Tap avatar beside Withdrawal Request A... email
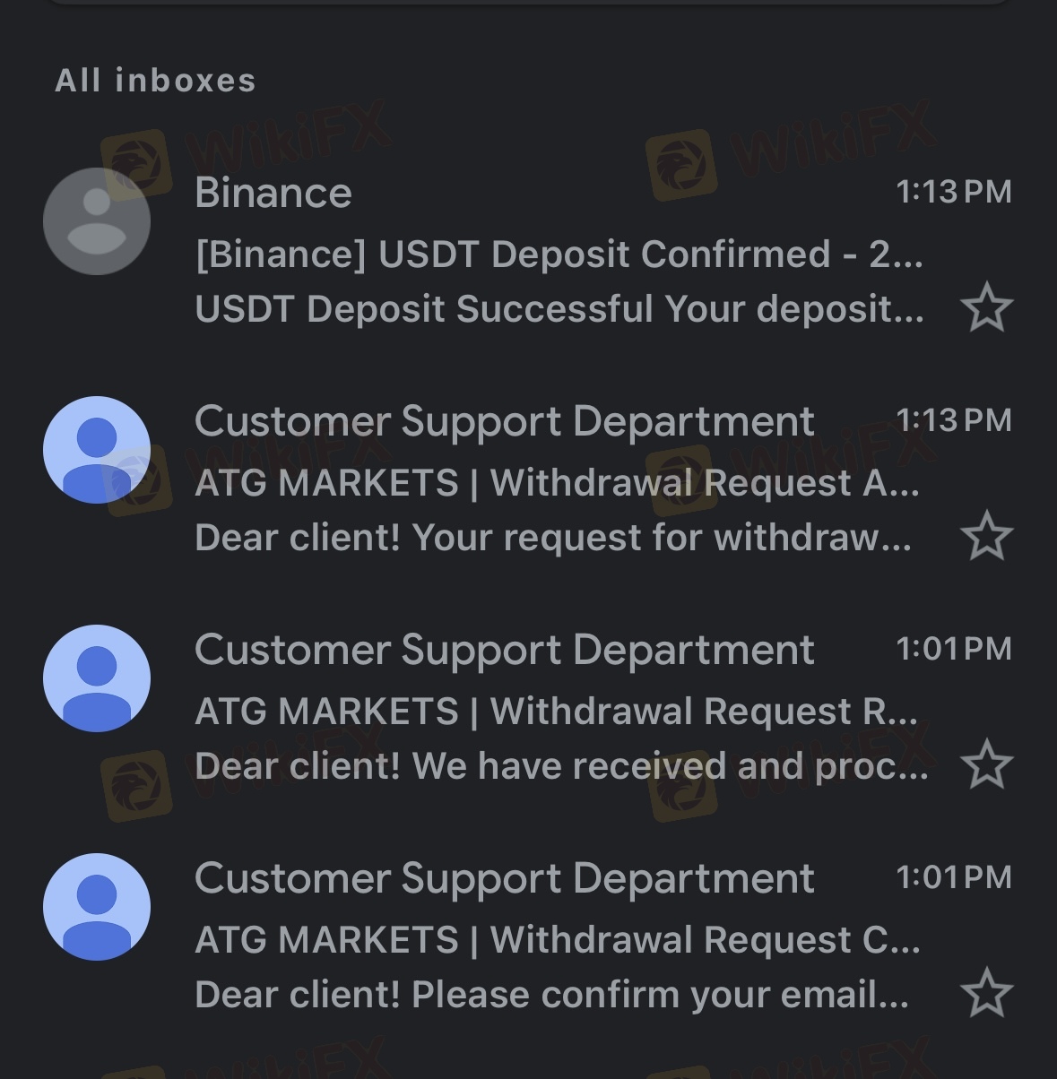This screenshot has width=1057, height=1079. [97, 450]
